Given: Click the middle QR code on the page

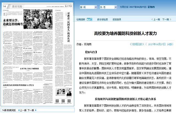Looking at the screenshot, I should (63, 101).
